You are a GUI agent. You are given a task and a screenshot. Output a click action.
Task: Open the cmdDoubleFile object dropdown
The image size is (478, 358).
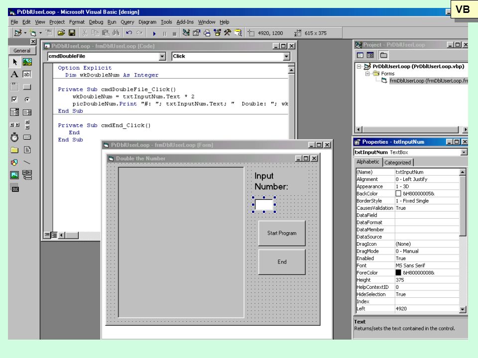(x=162, y=56)
